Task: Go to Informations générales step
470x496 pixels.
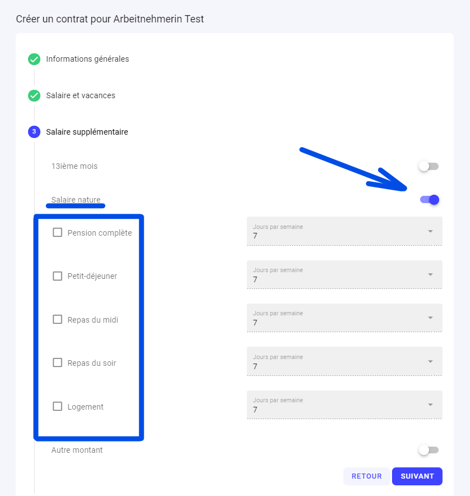Action: point(87,59)
